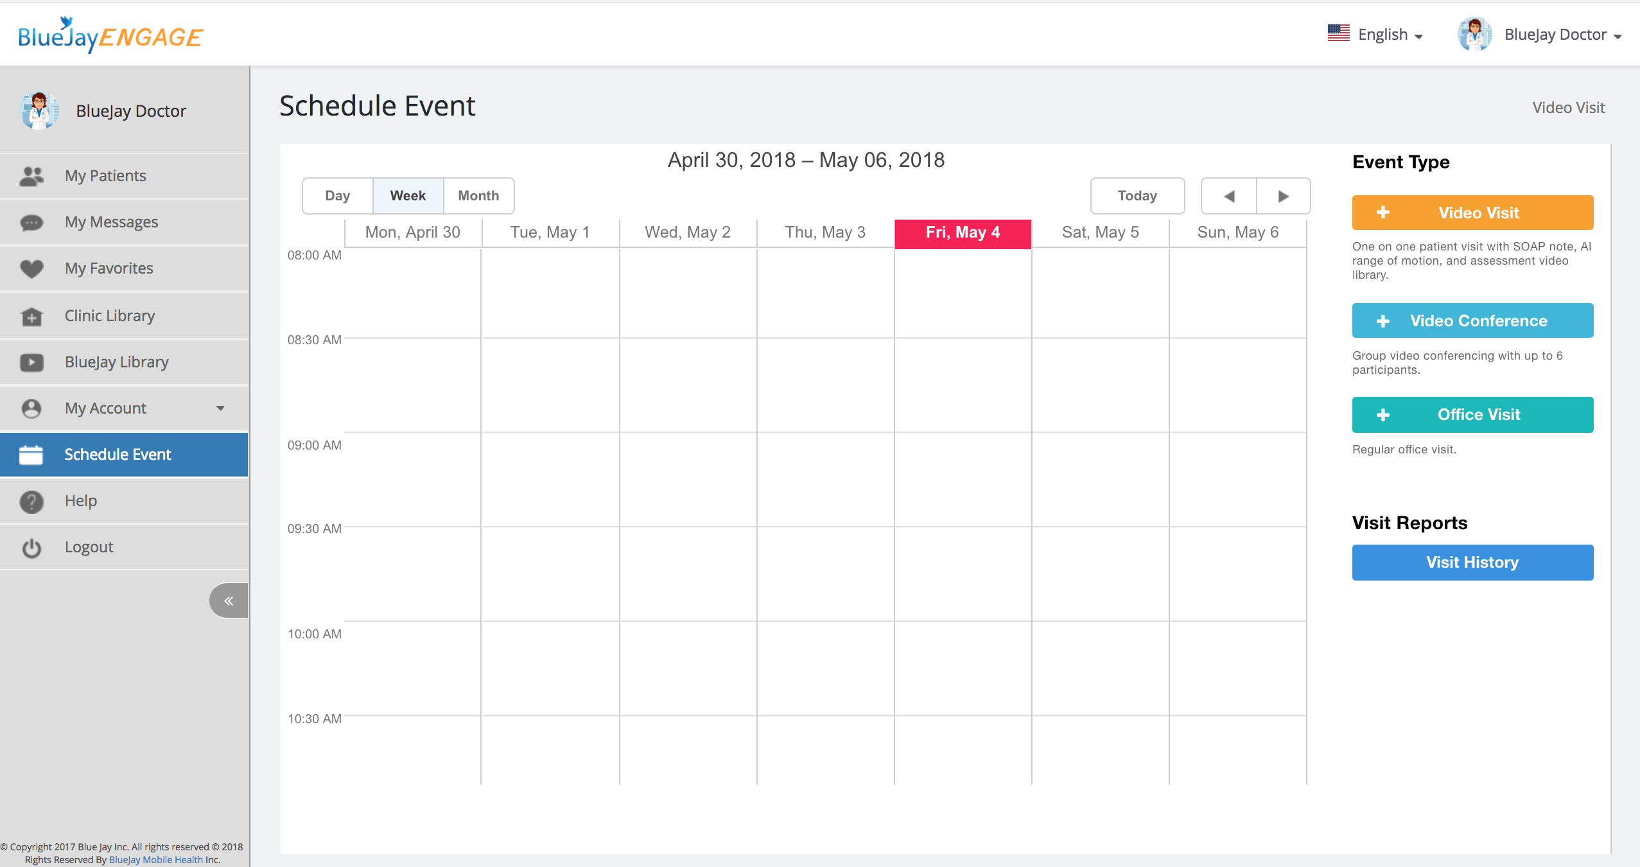Go to previous week arrow

click(x=1229, y=196)
